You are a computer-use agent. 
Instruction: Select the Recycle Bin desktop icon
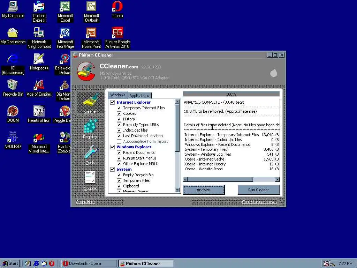[13, 88]
